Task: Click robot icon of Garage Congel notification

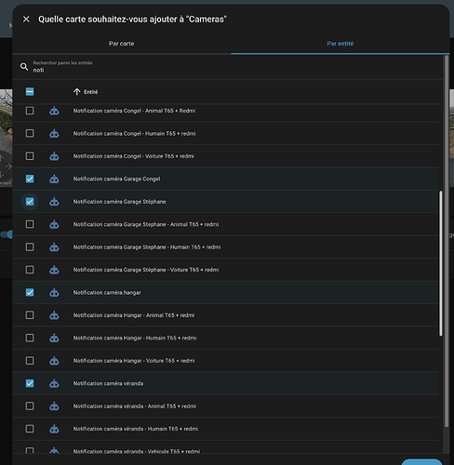Action: (x=54, y=179)
